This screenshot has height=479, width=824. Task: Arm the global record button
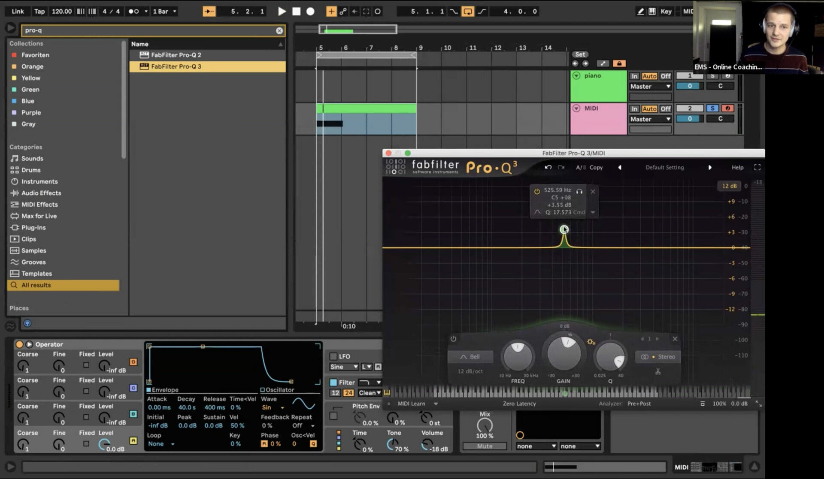click(x=310, y=12)
